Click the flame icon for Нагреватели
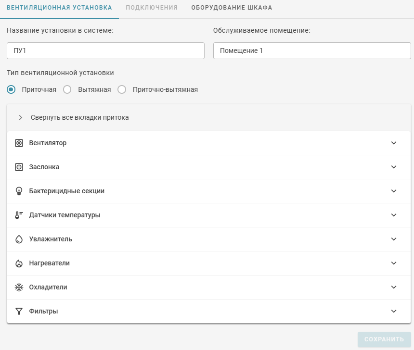 click(19, 263)
